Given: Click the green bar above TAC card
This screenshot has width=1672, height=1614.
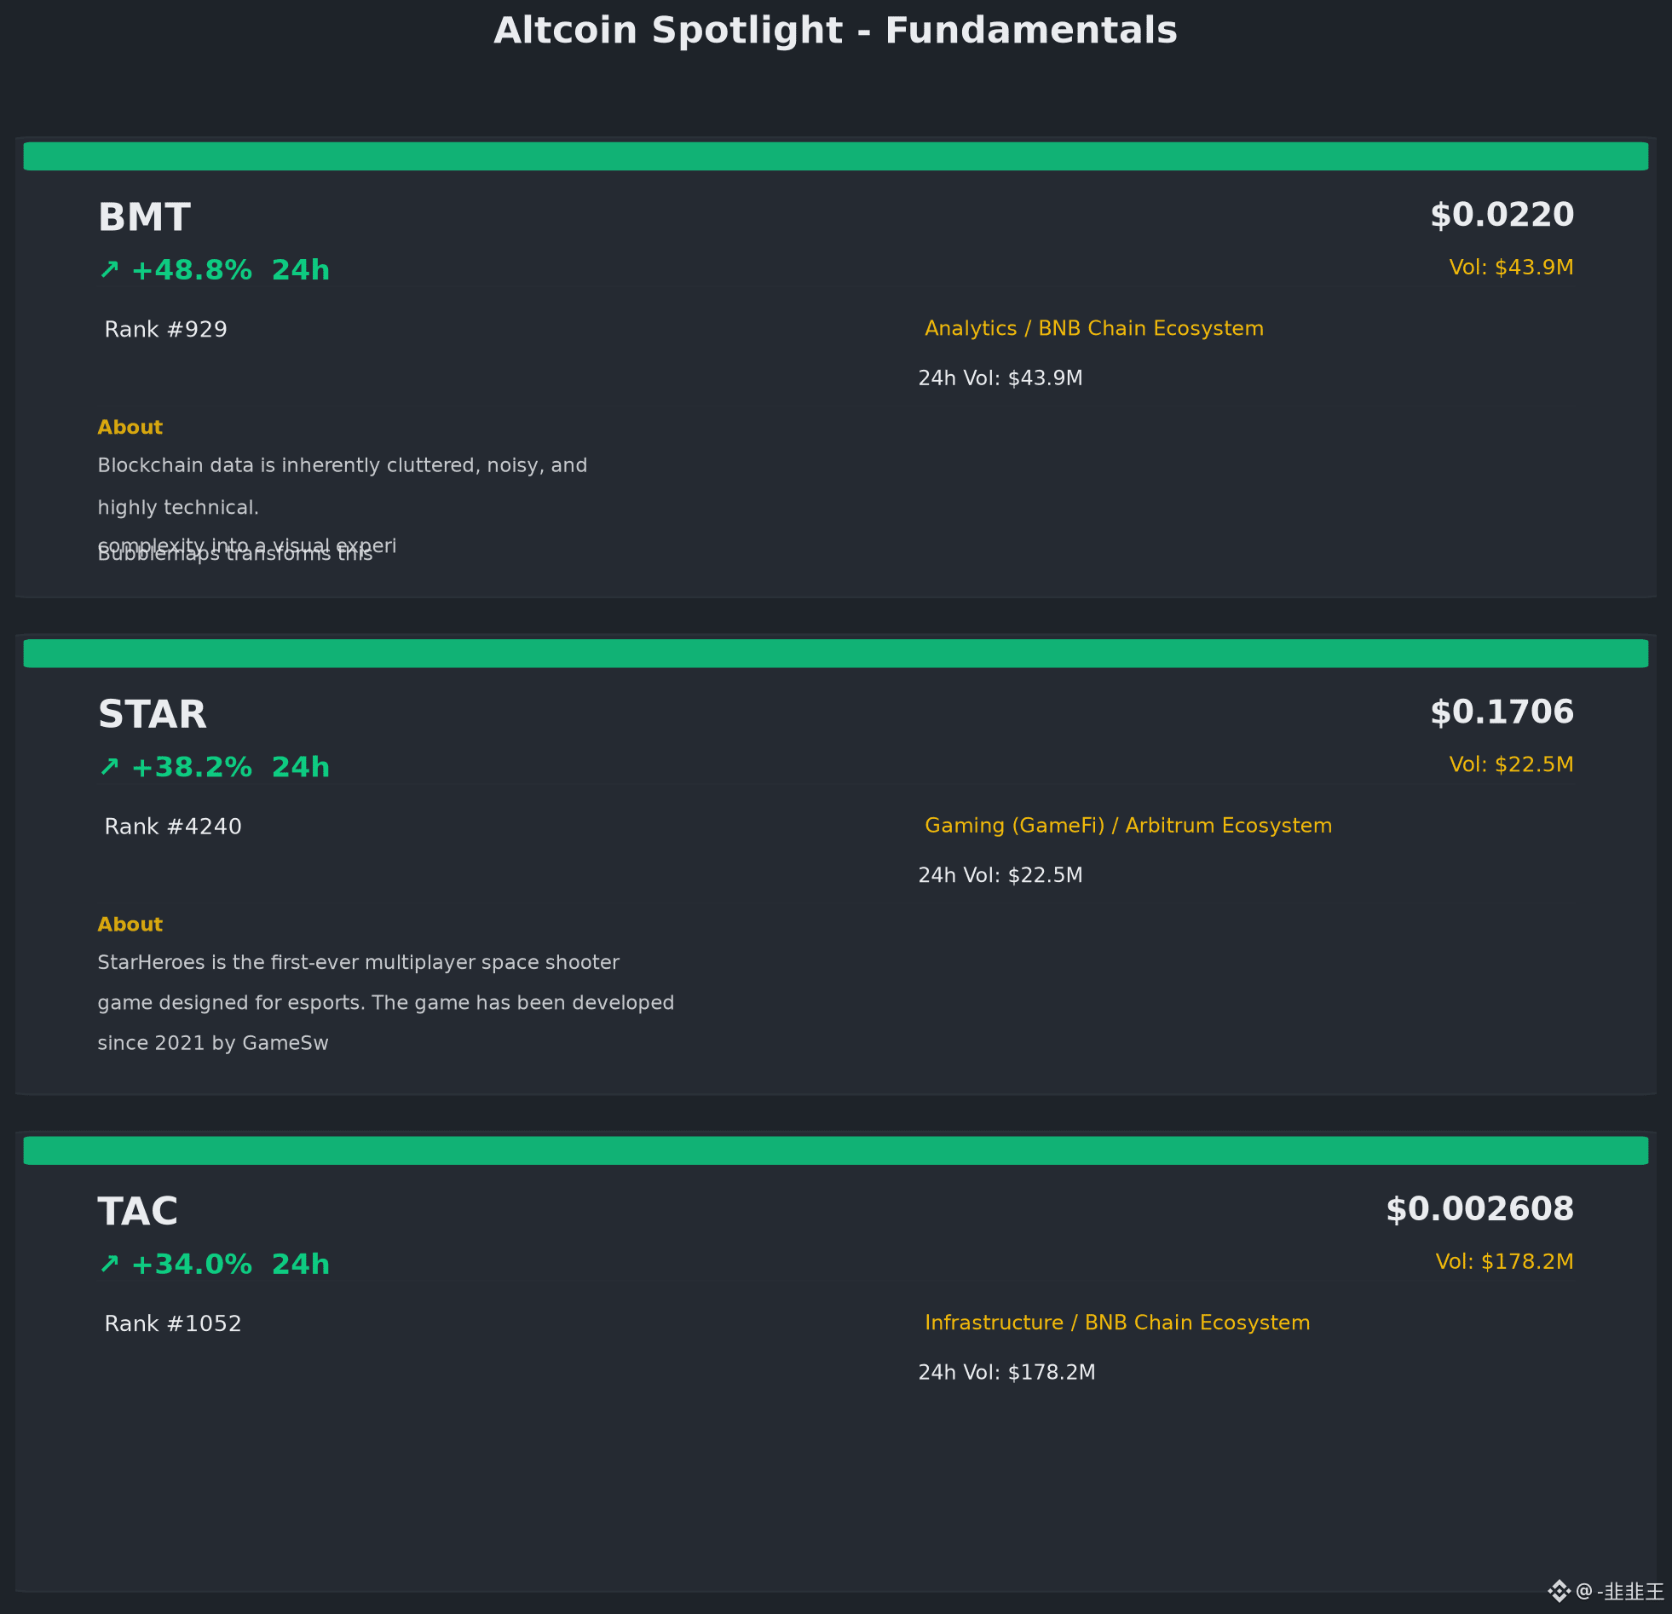Looking at the screenshot, I should pyautogui.click(x=836, y=1150).
